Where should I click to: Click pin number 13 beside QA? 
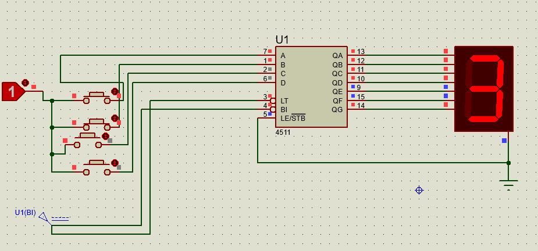click(361, 52)
